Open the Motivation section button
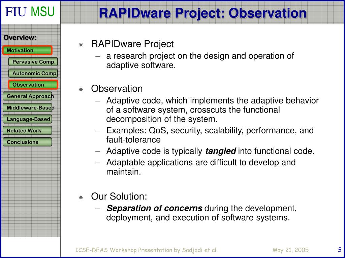This screenshot has height=258, width=345. point(27,50)
